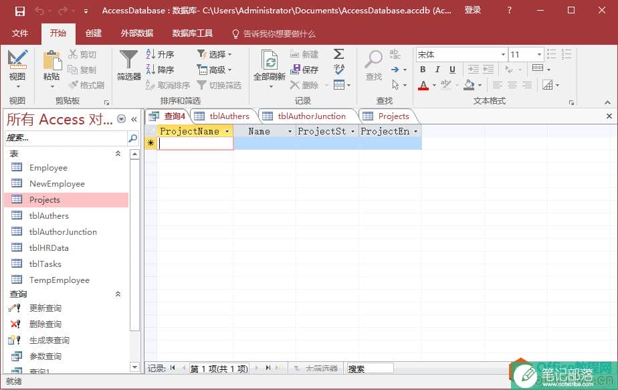Toggle Underline formatting
618x390 pixels.
point(452,70)
